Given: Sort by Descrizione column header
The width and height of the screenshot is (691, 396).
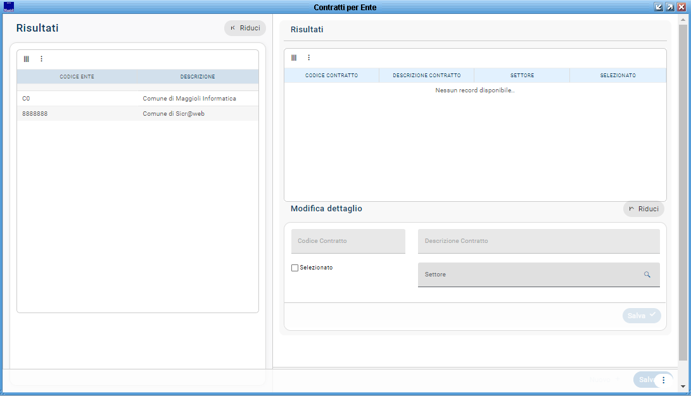Looking at the screenshot, I should click(x=198, y=77).
